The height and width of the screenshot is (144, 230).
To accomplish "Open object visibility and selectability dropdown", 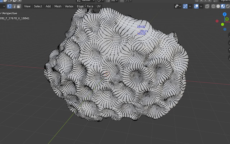I will (x=178, y=6).
